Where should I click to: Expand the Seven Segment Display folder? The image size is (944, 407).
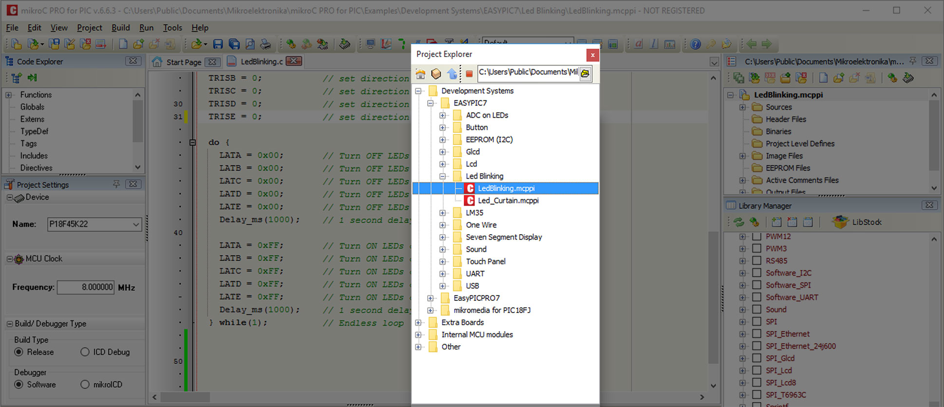(x=443, y=237)
